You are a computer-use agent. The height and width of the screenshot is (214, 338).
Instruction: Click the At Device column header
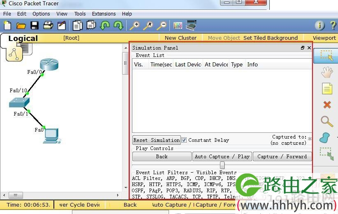[x=216, y=64]
